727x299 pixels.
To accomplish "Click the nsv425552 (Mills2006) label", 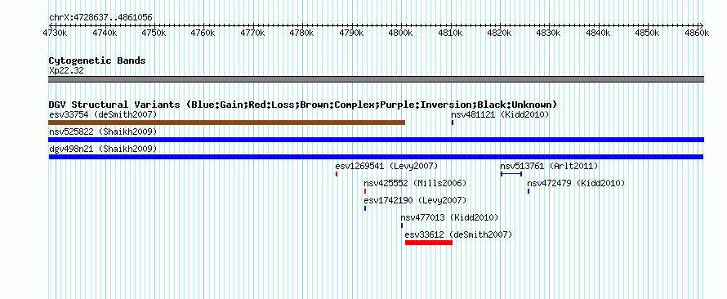I will 416,183.
